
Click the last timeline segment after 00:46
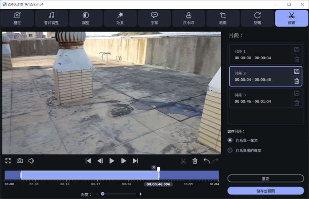click(189, 175)
